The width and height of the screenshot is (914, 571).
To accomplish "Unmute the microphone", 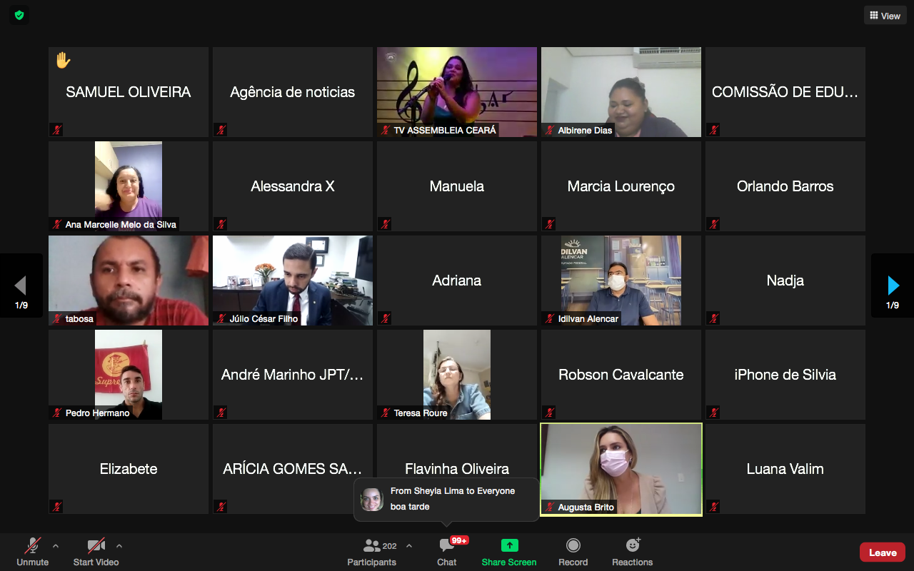I will [32, 552].
